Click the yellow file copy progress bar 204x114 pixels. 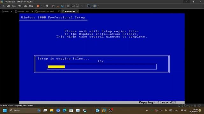(56, 67)
